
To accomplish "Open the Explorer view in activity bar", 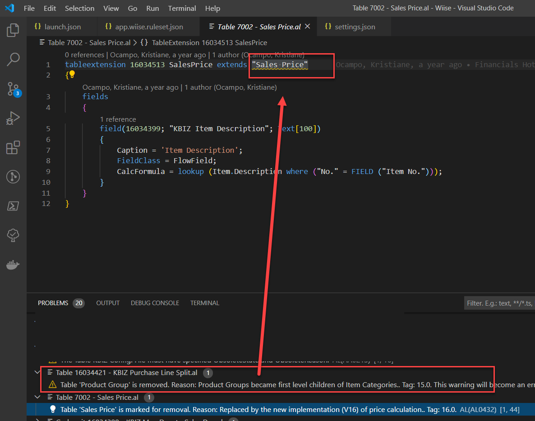I will 13,30.
